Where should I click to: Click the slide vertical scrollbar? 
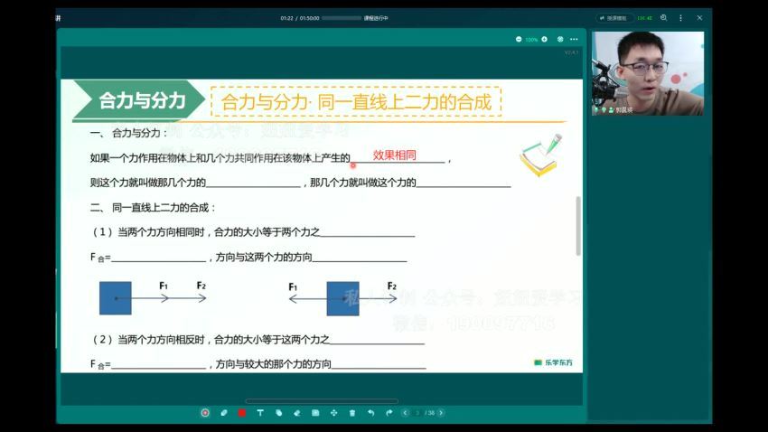[578, 226]
